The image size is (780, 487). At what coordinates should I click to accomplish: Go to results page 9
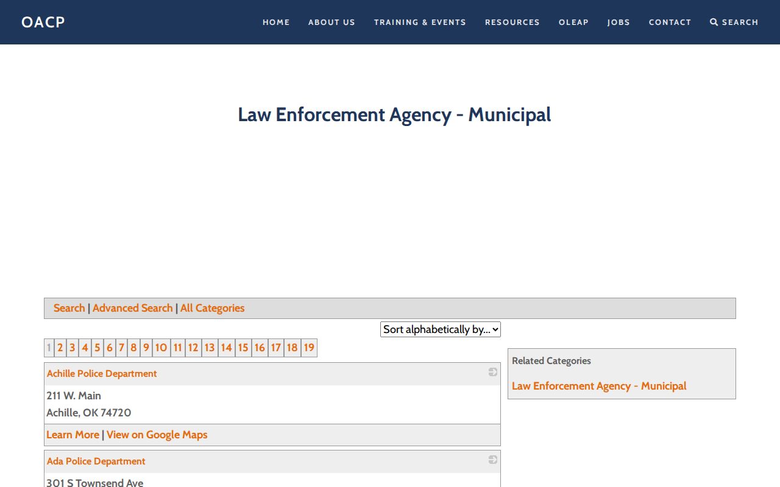click(146, 348)
